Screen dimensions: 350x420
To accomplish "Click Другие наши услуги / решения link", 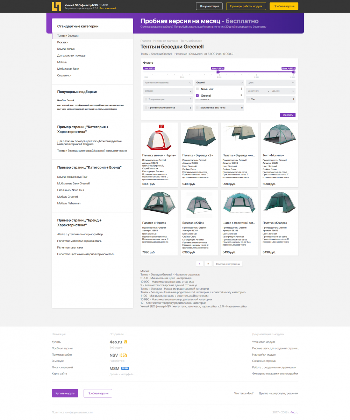I will [278, 393].
